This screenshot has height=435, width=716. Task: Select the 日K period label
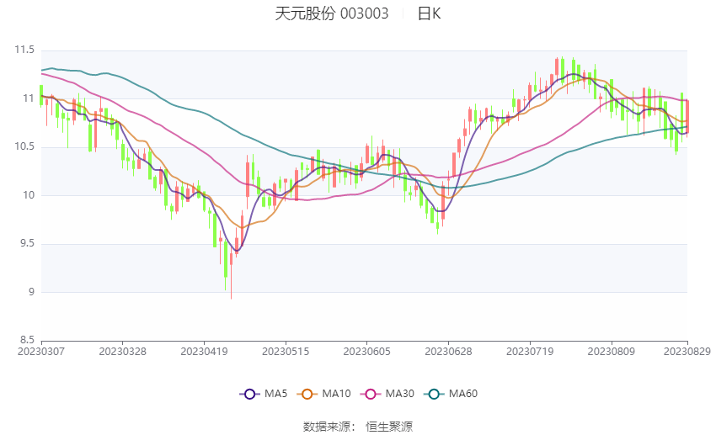click(429, 13)
